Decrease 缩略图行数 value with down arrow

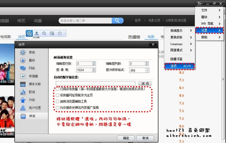(94, 64)
